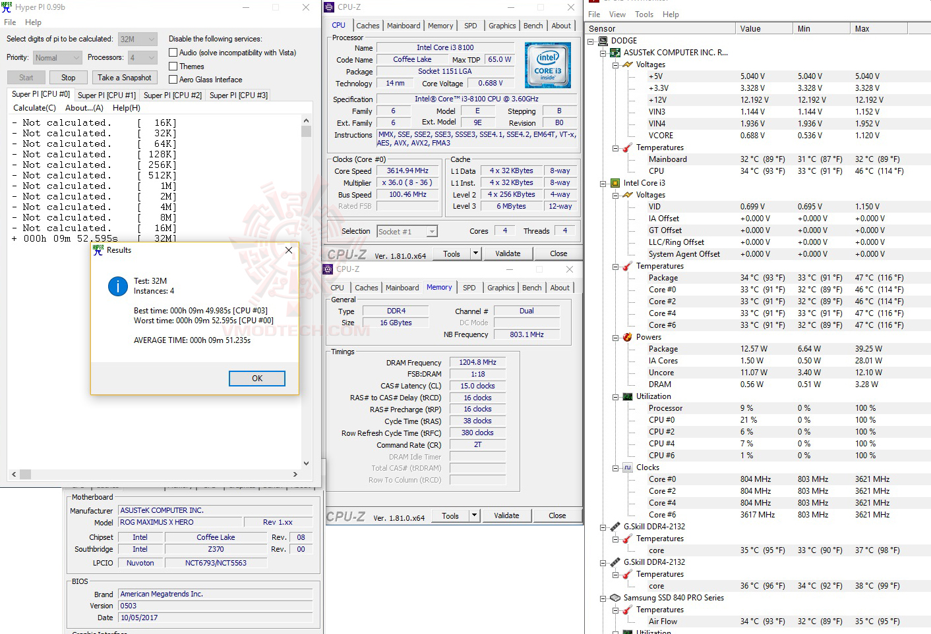Image resolution: width=931 pixels, height=634 pixels.
Task: Collapse the Clocks tree node
Action: click(616, 467)
